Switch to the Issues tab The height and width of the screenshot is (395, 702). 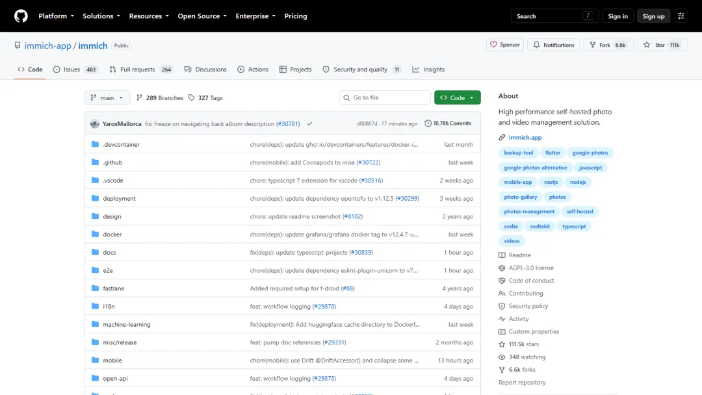tap(75, 70)
